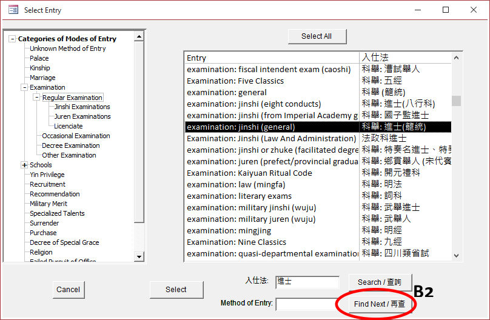Collapse the Regular Examination node
Screen dimensions: 490x320
(x=36, y=97)
